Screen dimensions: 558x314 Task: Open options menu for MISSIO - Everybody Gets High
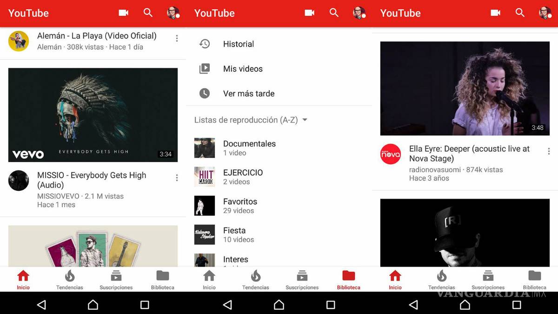(177, 178)
